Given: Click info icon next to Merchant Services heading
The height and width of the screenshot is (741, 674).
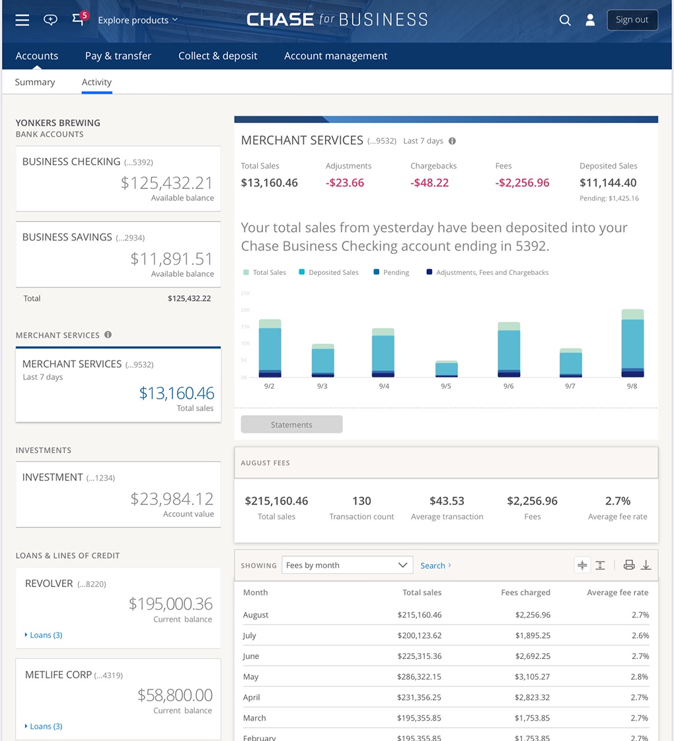Looking at the screenshot, I should click(x=108, y=334).
